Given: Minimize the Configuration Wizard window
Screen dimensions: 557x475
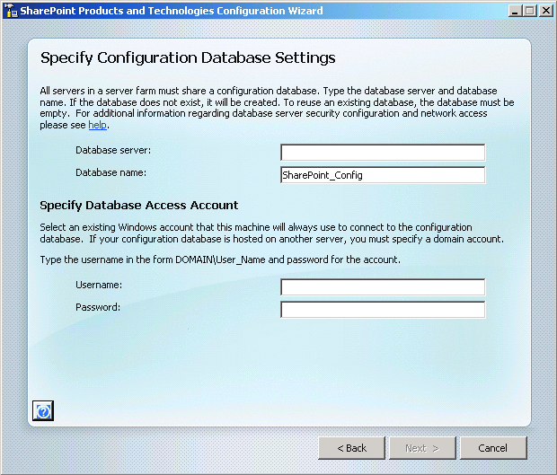Looking at the screenshot, I should click(x=515, y=11).
